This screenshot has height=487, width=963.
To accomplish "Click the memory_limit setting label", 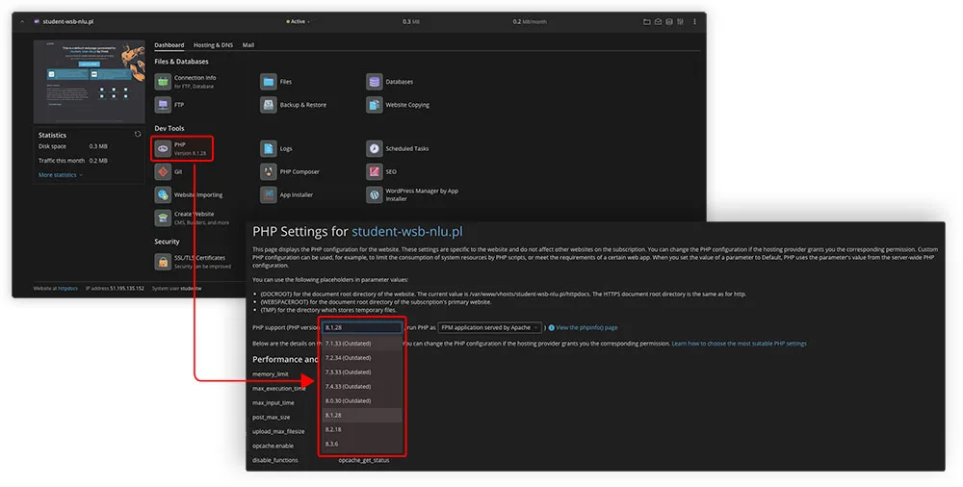I will (271, 374).
